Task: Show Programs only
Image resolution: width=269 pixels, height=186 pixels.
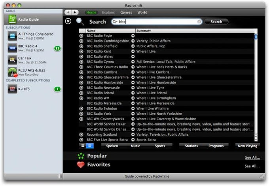Action: coord(216,146)
